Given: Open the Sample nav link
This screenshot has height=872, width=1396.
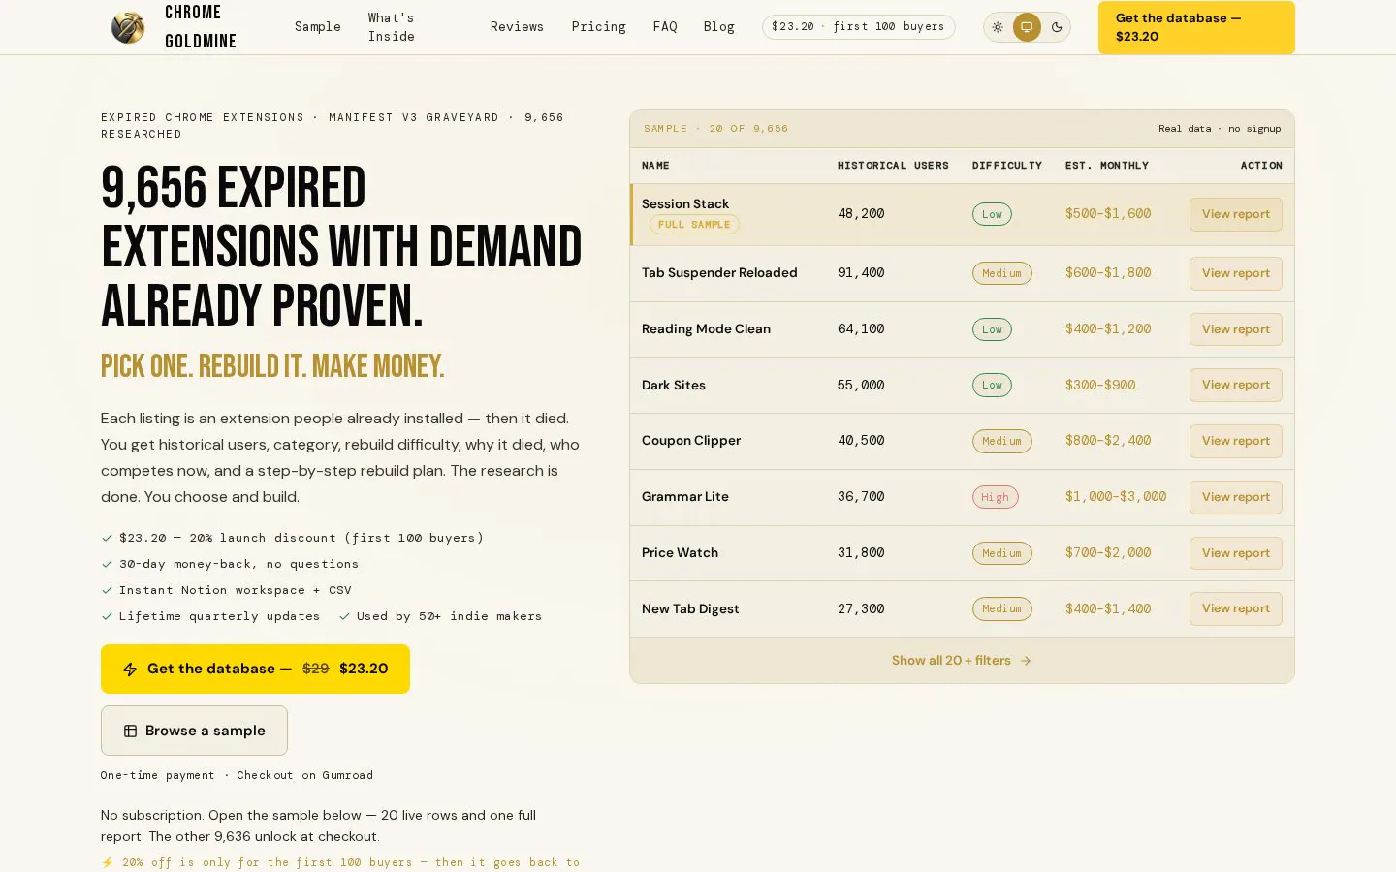Looking at the screenshot, I should click(x=318, y=27).
